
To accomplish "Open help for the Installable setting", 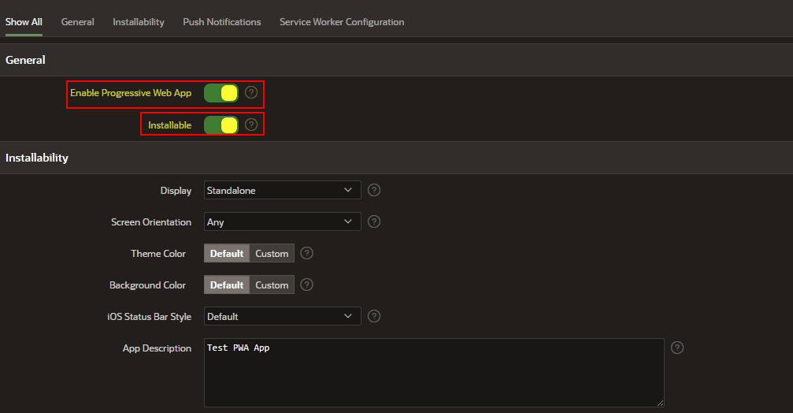I will [x=251, y=125].
